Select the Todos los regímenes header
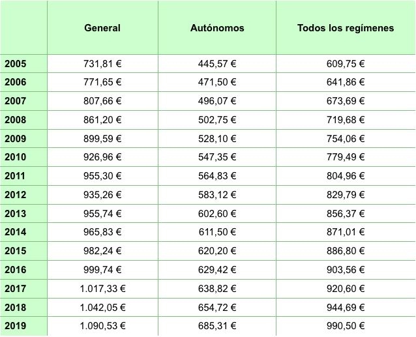Viewport: 416px width, 337px height. point(346,28)
